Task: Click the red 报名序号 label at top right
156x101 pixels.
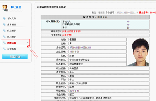Action: pos(144,12)
